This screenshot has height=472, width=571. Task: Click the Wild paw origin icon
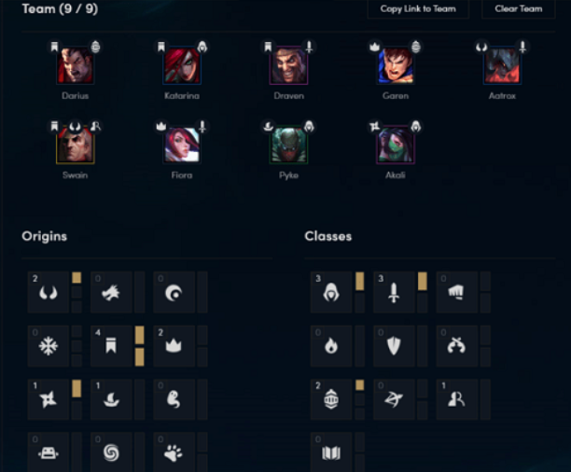coord(174,452)
